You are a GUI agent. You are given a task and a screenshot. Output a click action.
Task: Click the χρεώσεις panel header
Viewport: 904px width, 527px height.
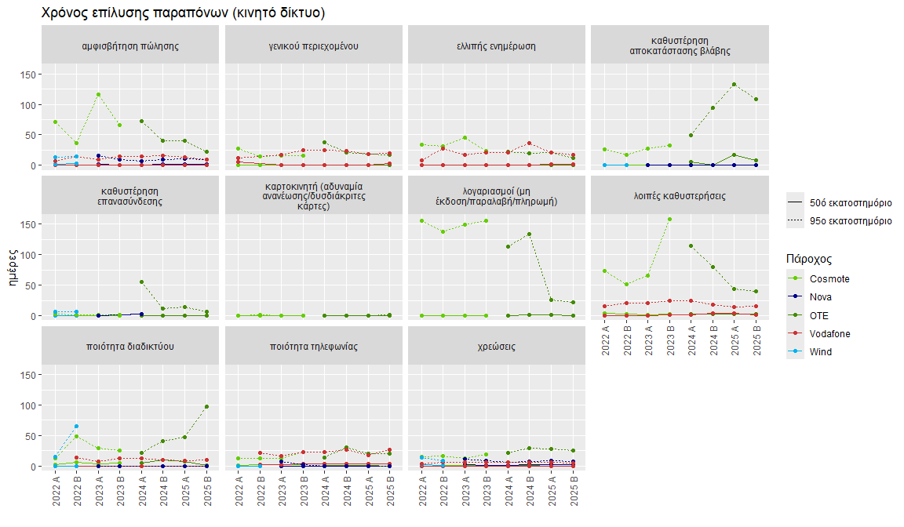pos(497,346)
